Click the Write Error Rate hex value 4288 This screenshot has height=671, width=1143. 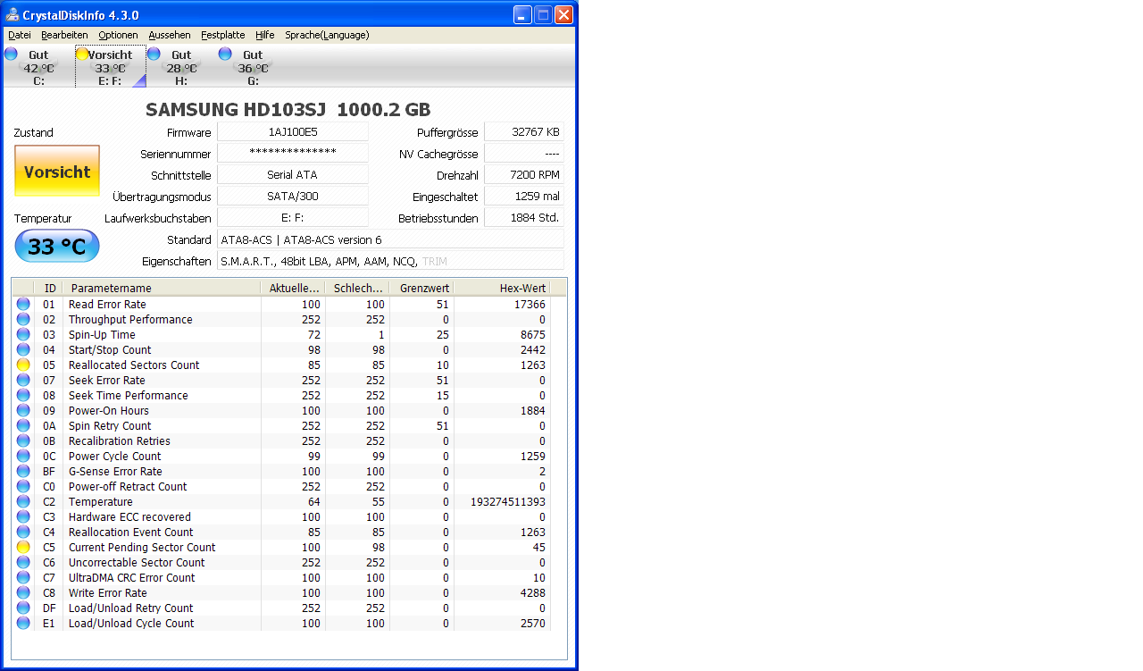click(x=533, y=593)
